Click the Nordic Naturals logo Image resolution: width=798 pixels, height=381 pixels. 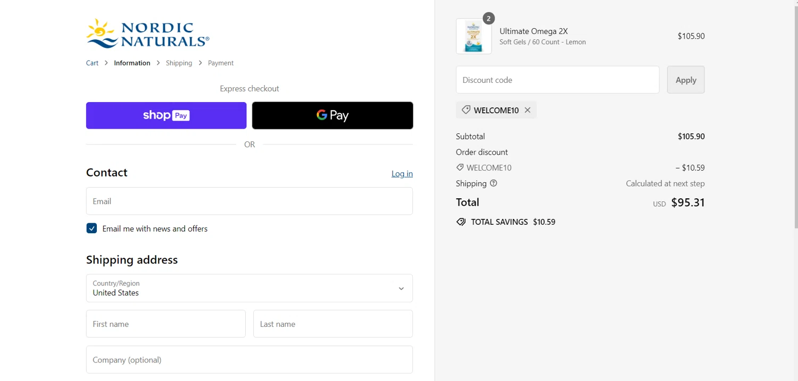tap(148, 33)
